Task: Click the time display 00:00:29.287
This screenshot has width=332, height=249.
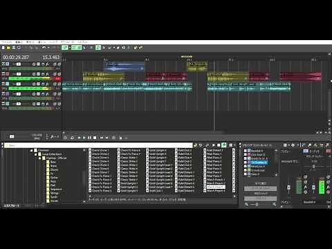Action: (16, 57)
